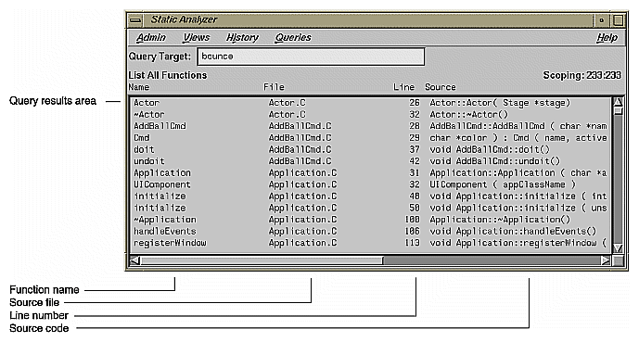Click source 'UIComponent ( appClassName )'

(503, 184)
